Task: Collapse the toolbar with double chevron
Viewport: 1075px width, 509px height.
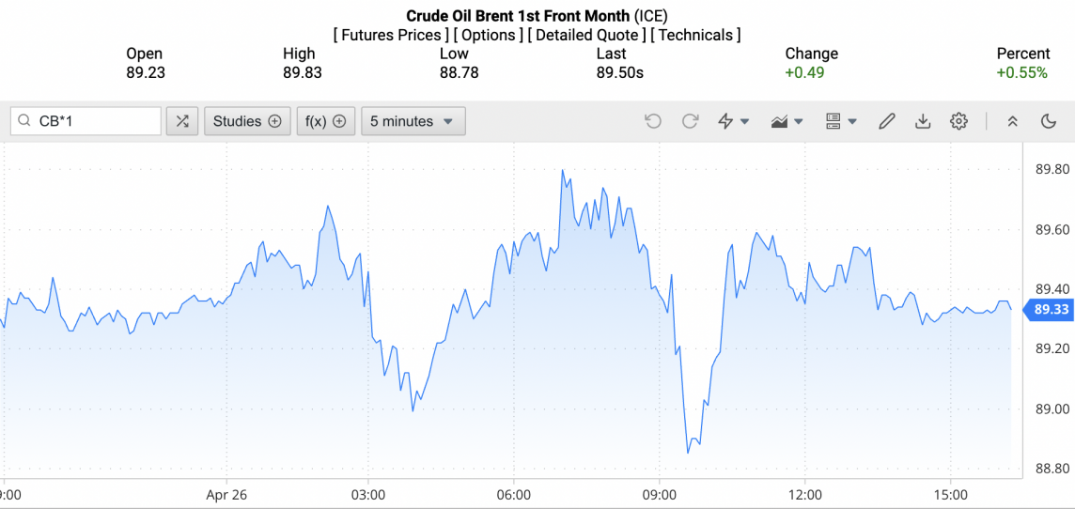Action: pos(1013,121)
